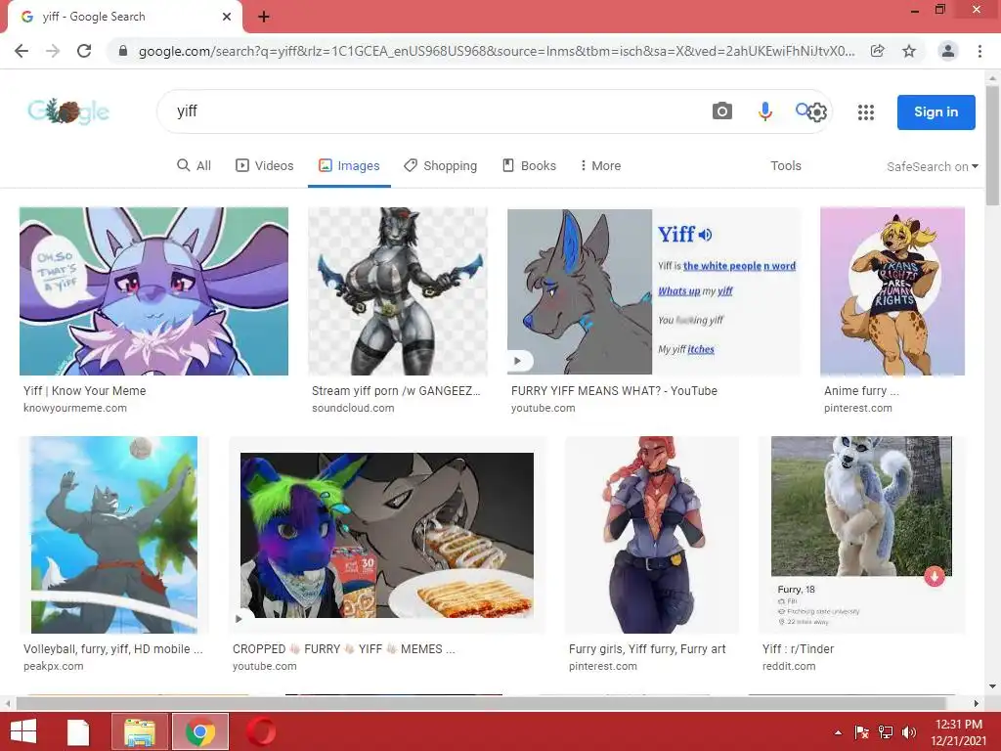1001x751 pixels.
Task: Open the 'CROPPED FURRY YIFF MEMES' thumbnail
Action: coord(387,535)
